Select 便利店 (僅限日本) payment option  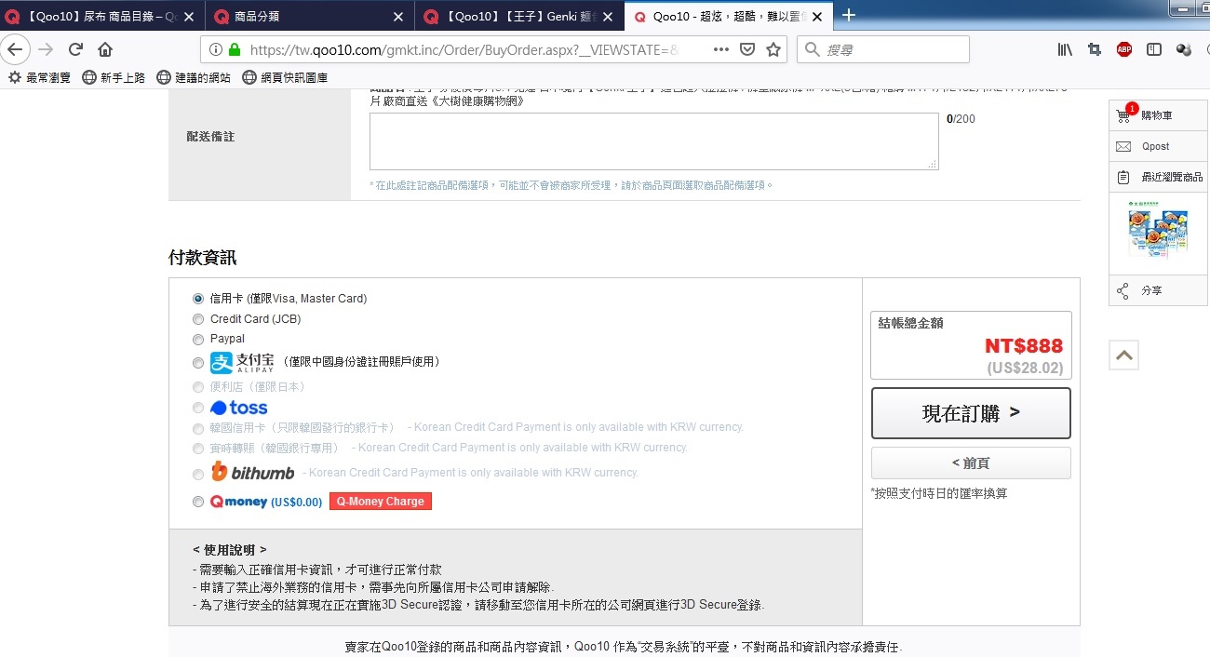(x=198, y=387)
